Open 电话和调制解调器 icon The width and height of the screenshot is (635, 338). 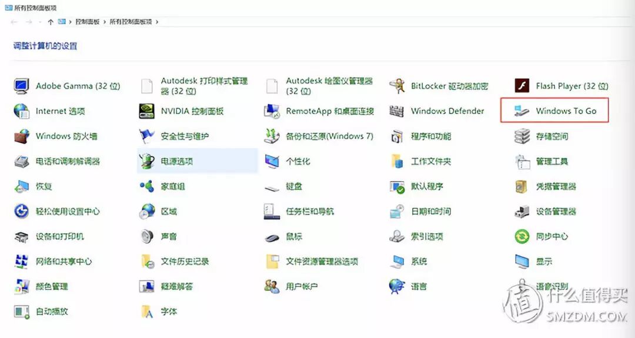point(22,161)
